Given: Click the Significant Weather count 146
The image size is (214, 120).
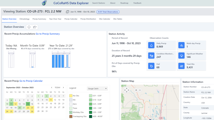Looking at the screenshot, I should point(188,57).
